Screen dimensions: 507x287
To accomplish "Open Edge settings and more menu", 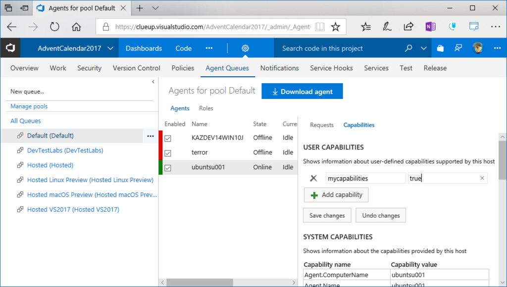I will coord(495,27).
